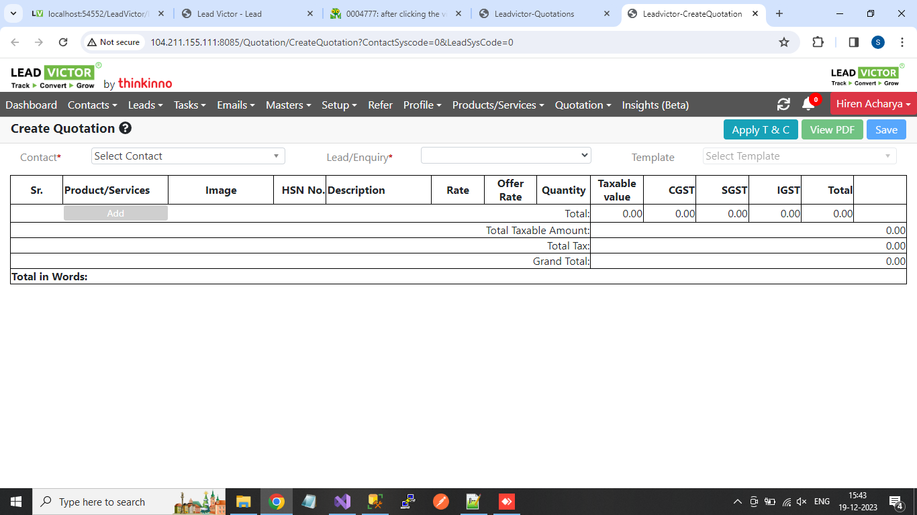Click the refresh sync icon in navbar
The width and height of the screenshot is (917, 515).
[783, 105]
